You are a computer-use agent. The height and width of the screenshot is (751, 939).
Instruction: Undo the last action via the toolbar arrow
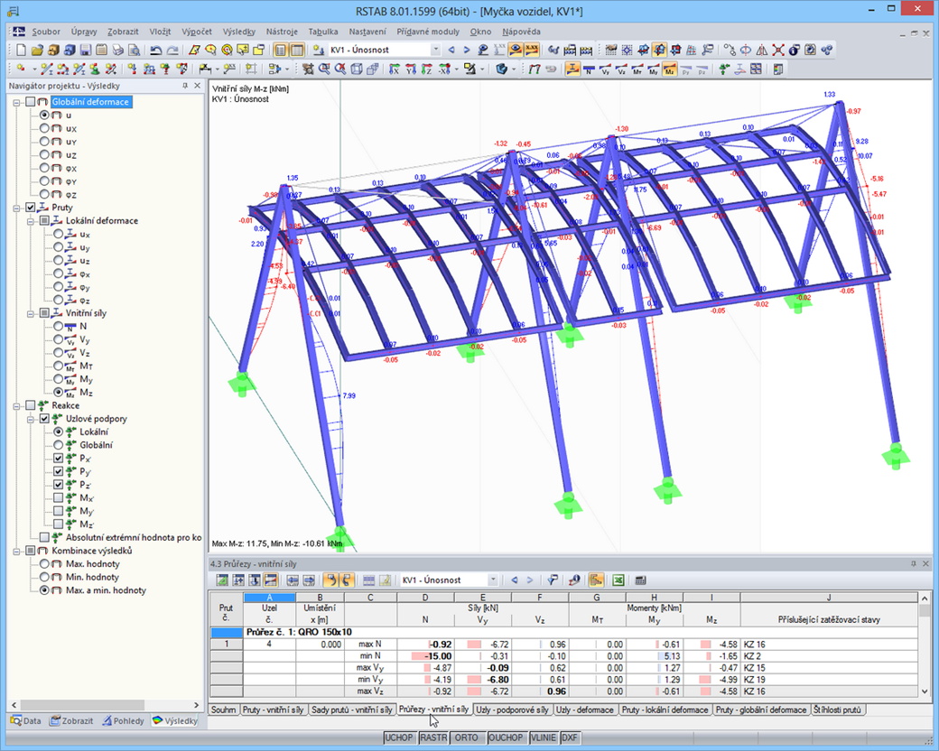click(155, 50)
